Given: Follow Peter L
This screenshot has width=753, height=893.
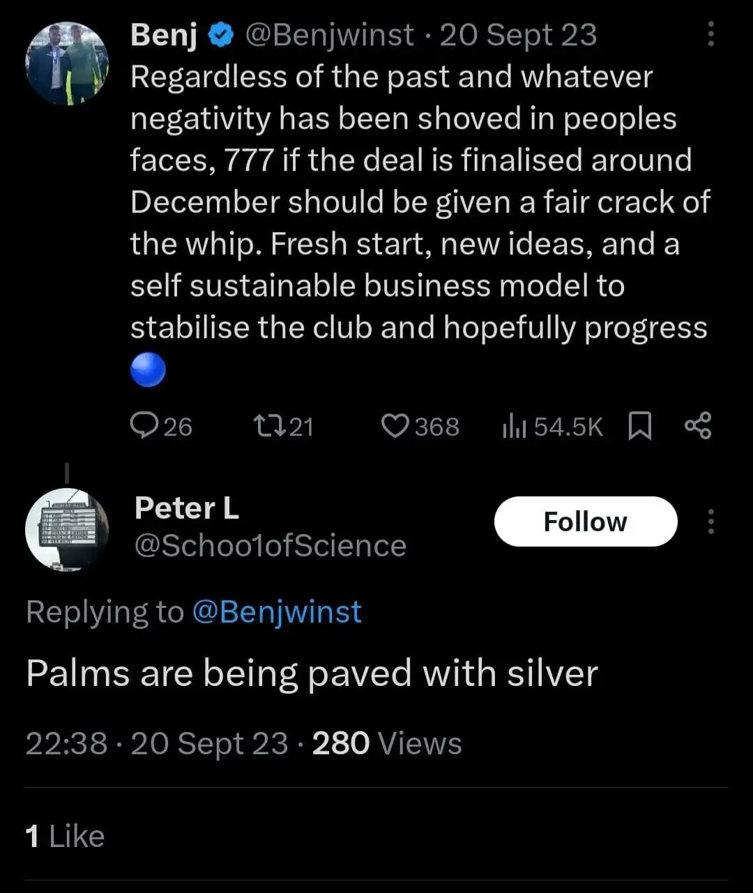Looking at the screenshot, I should [x=585, y=521].
